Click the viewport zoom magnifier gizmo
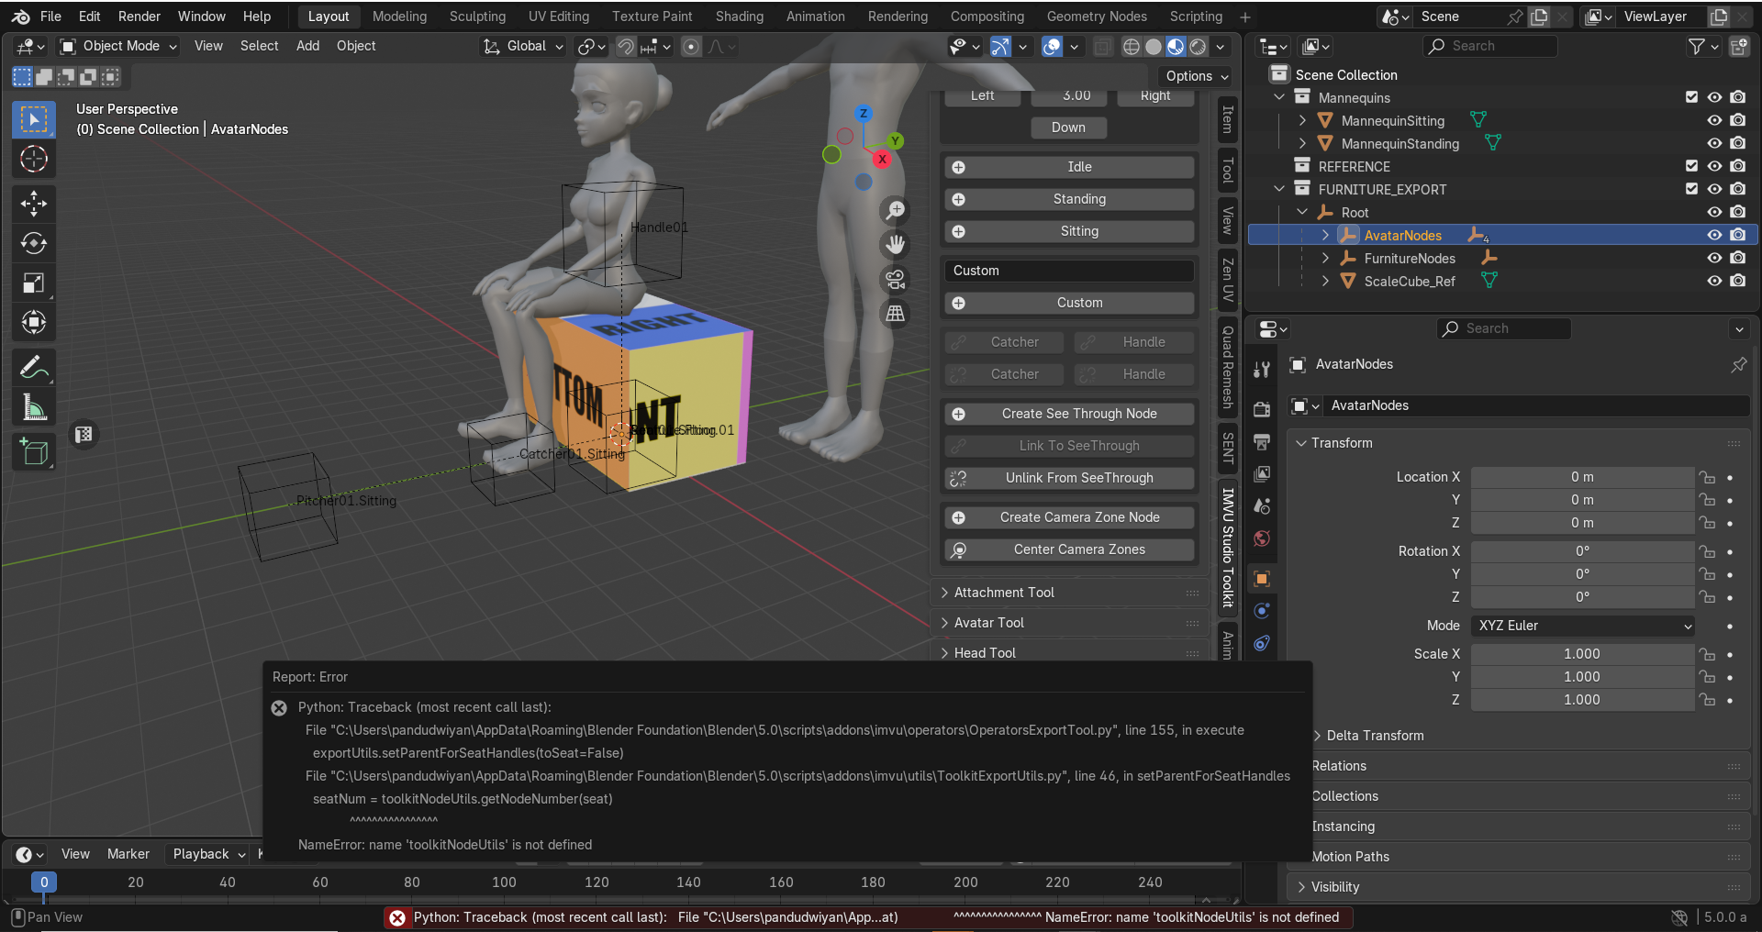This screenshot has height=932, width=1762. pyautogui.click(x=896, y=210)
